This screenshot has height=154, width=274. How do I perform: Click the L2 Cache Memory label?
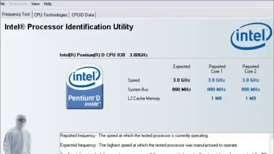click(x=144, y=98)
